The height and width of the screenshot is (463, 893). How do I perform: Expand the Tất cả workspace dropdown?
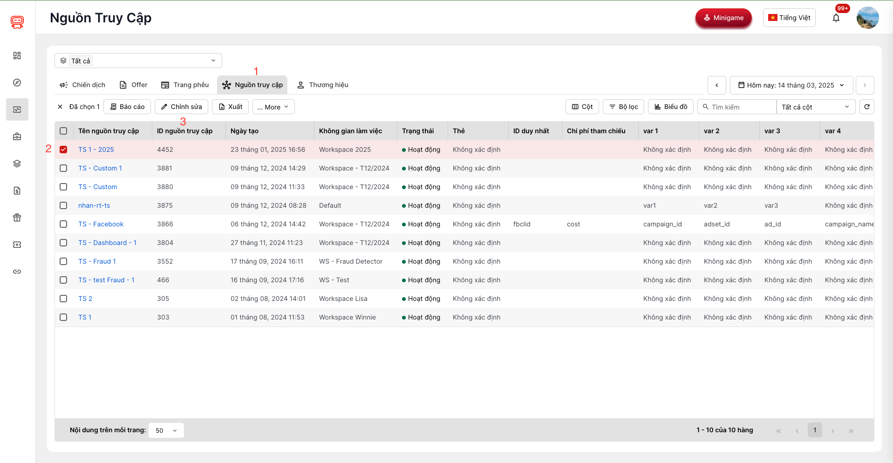[x=138, y=61]
